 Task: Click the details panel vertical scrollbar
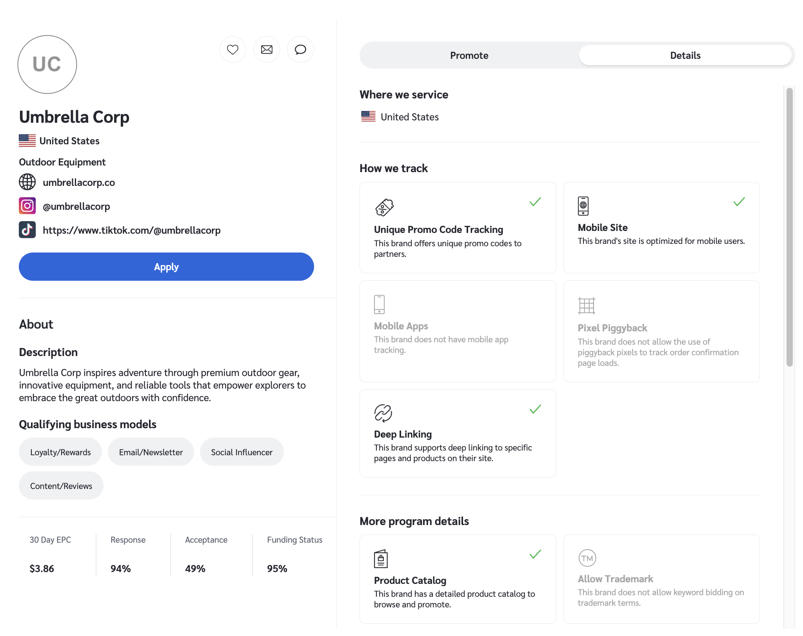[x=789, y=227]
